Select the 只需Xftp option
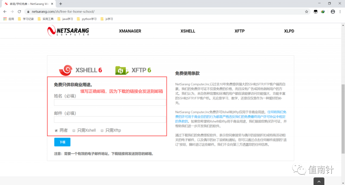Viewport: 345px width, 185px height. coord(102,130)
